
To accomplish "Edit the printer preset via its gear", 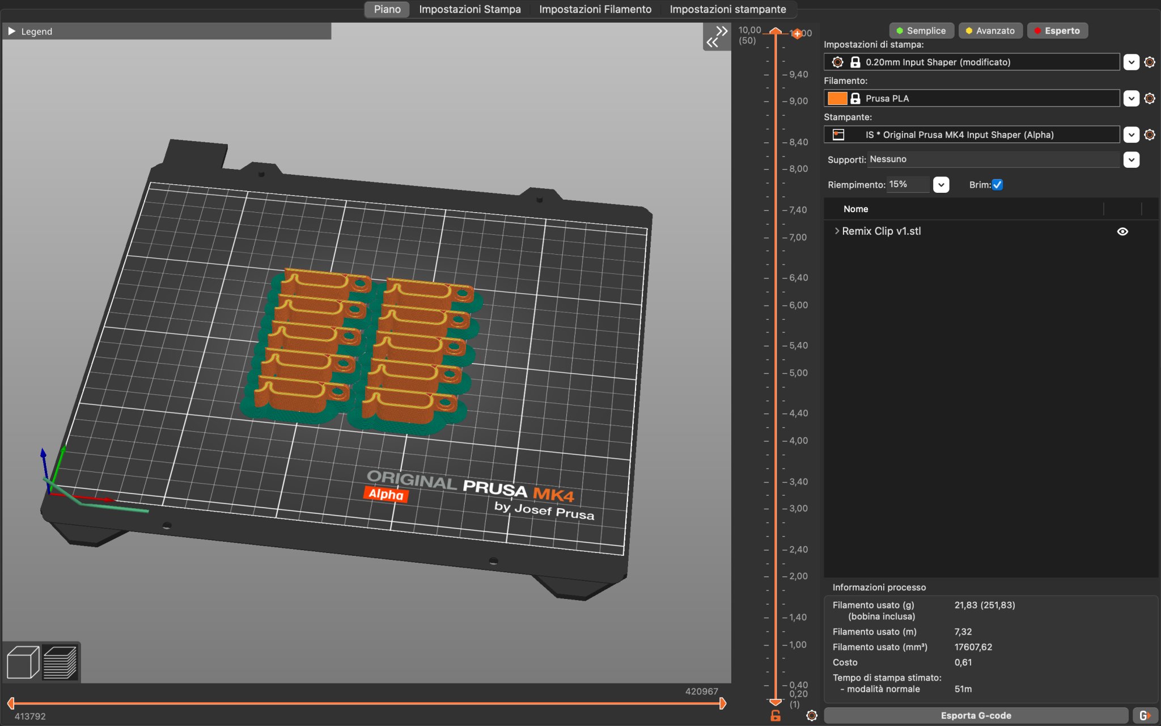I will click(1150, 135).
